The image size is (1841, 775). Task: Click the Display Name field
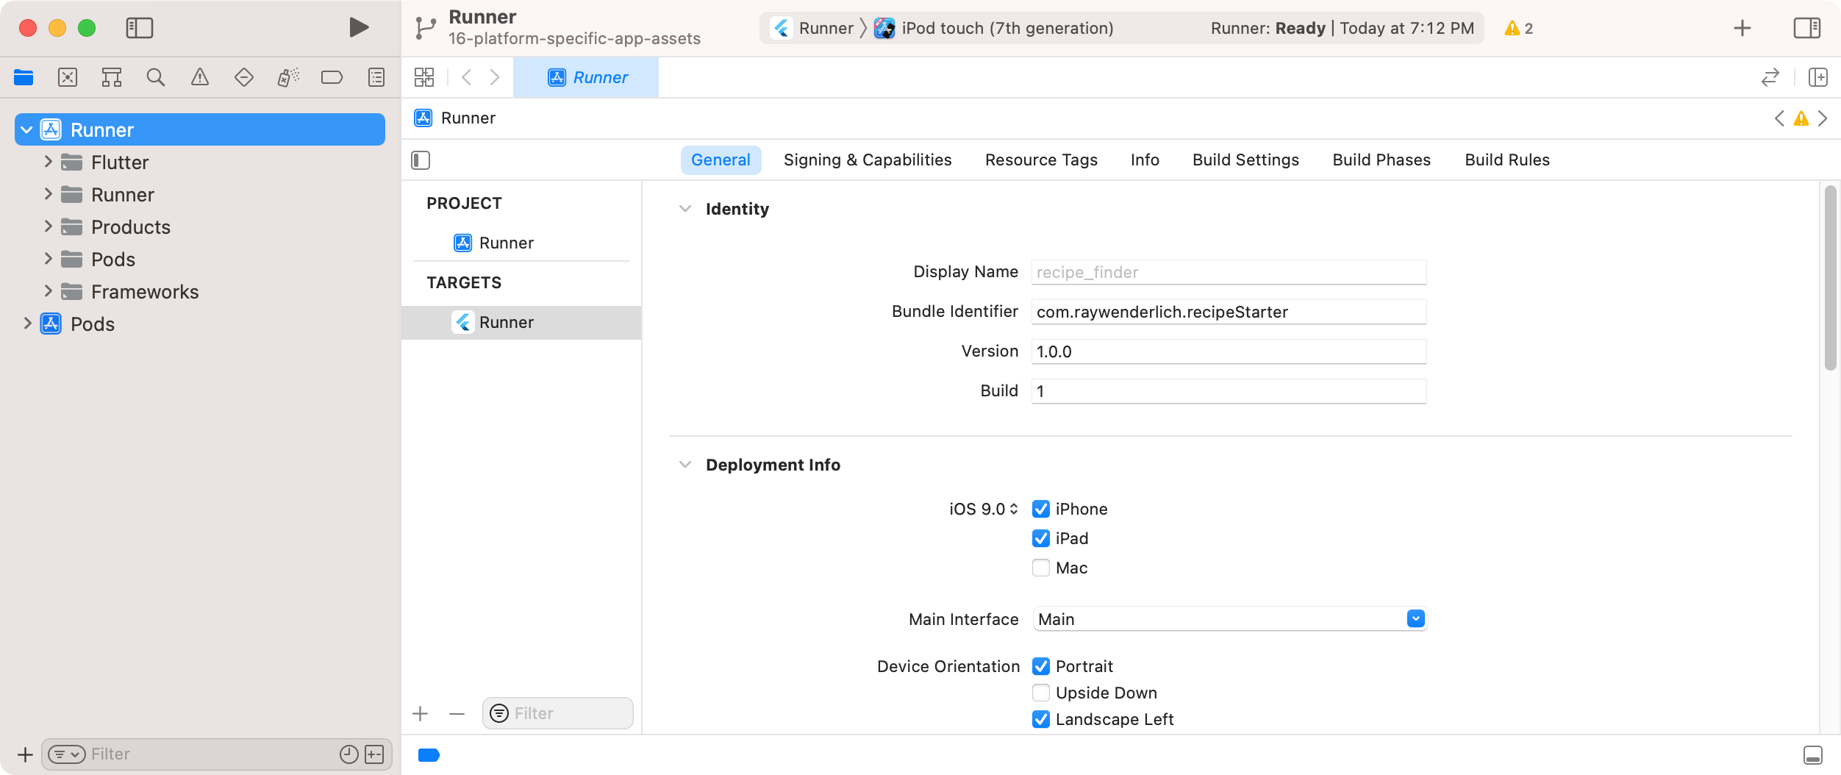click(1229, 272)
